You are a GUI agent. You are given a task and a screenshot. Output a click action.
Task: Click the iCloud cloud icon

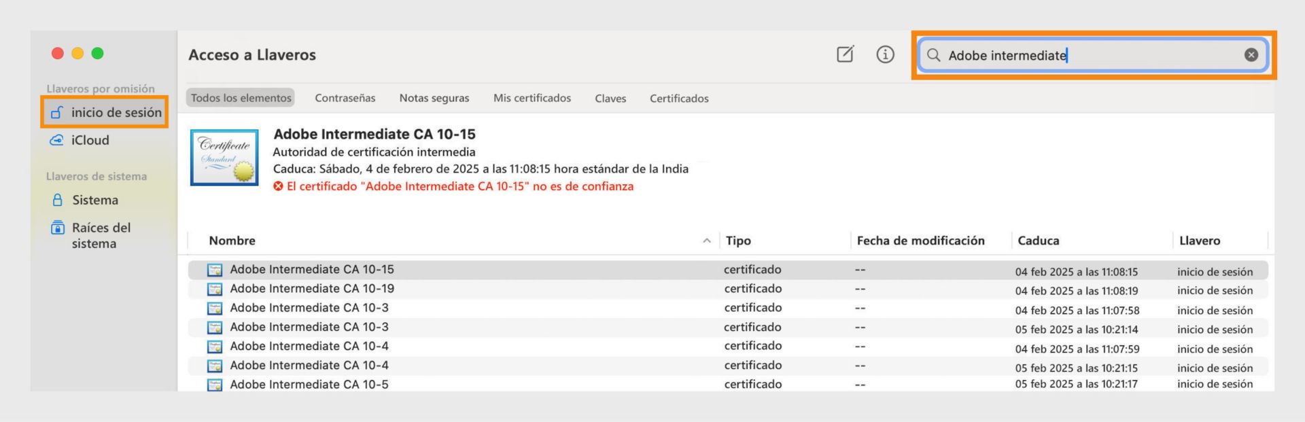[57, 140]
